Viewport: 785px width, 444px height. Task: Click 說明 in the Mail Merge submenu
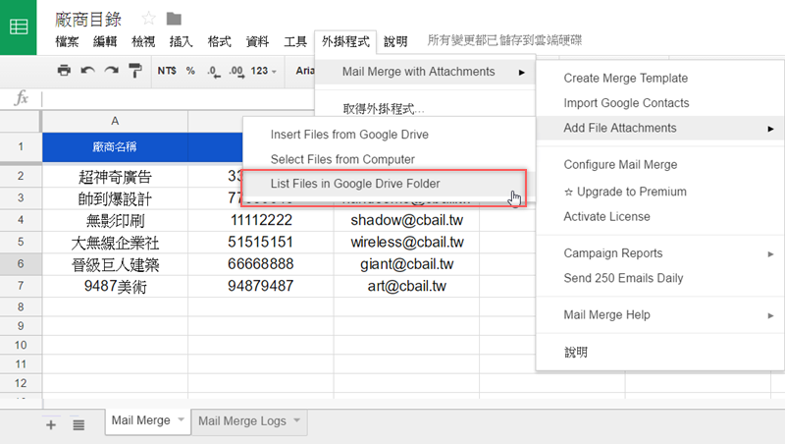coord(660,353)
